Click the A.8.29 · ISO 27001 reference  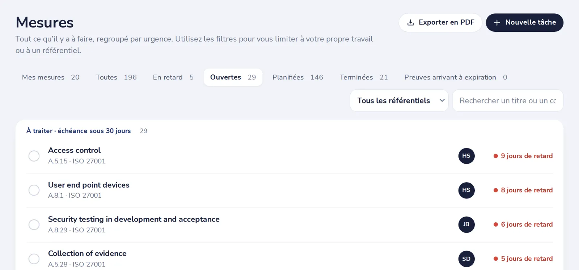[77, 230]
